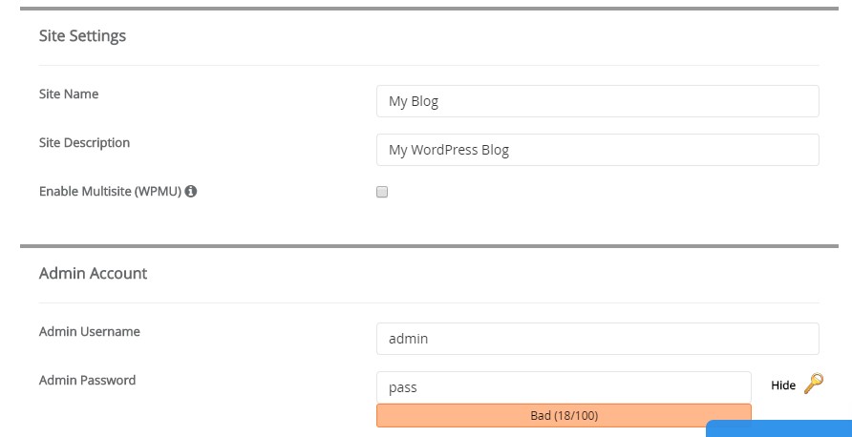
Task: Click the Admin Username label
Action: (90, 332)
